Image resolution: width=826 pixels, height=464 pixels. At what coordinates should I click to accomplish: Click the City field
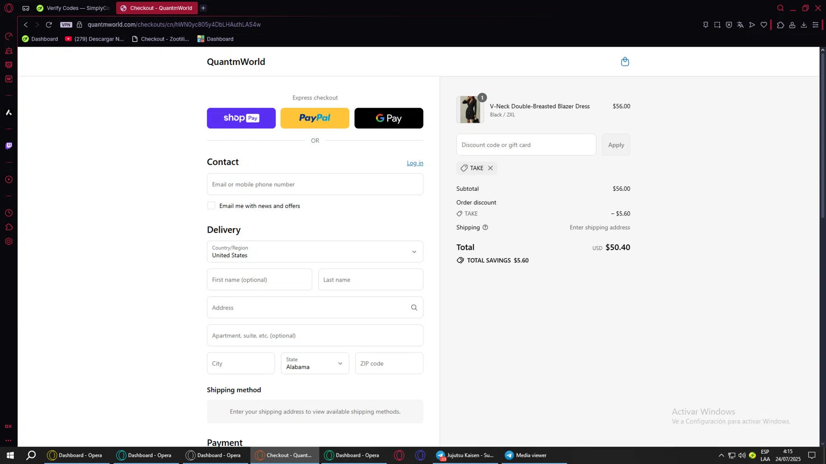tap(241, 363)
